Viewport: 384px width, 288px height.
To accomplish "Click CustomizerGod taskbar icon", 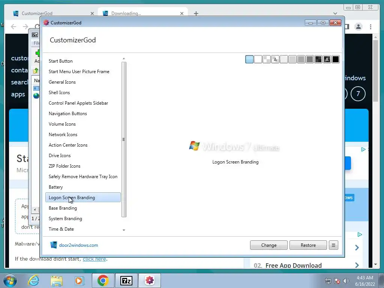I will (150, 280).
